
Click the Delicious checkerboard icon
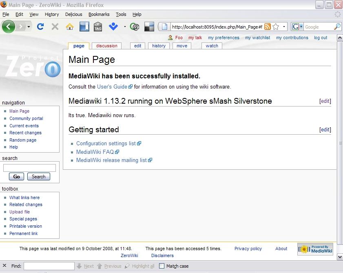149,27
